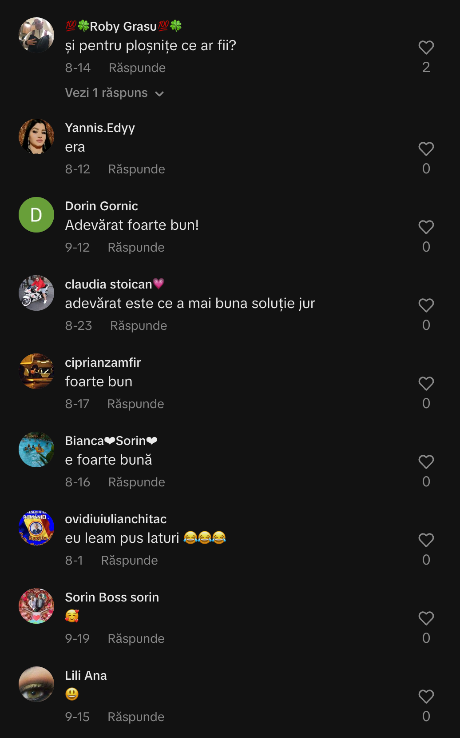Open the ciprianzamfir username link

click(x=103, y=362)
